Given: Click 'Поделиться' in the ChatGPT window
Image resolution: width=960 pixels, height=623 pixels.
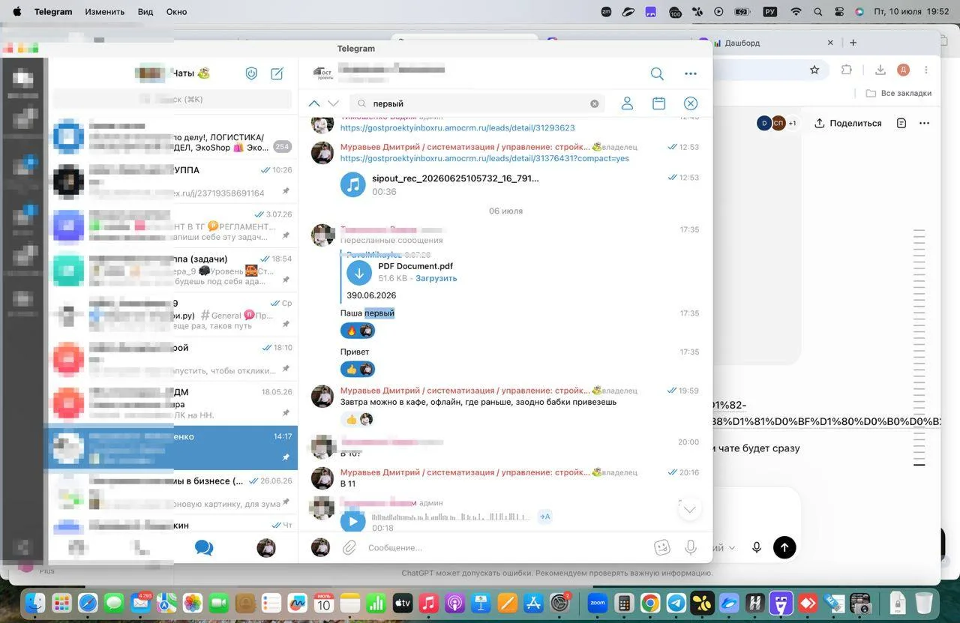Looking at the screenshot, I should click(848, 123).
